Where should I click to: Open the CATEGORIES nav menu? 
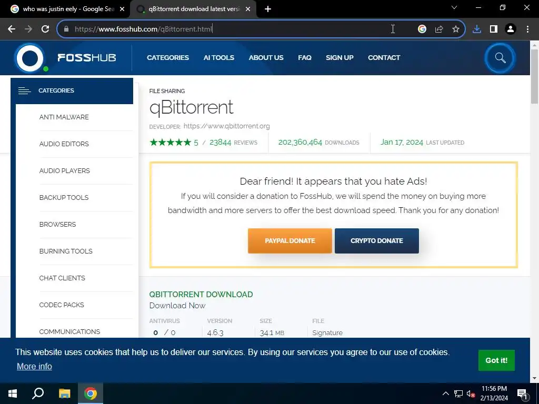click(168, 58)
